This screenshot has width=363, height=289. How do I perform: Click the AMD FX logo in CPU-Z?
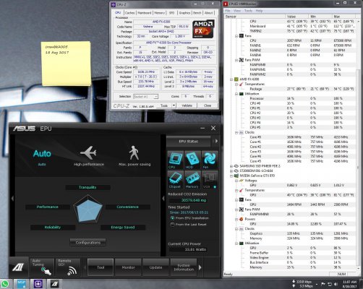[x=203, y=29]
